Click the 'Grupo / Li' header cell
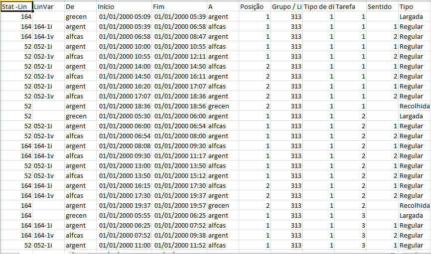 pyautogui.click(x=287, y=6)
